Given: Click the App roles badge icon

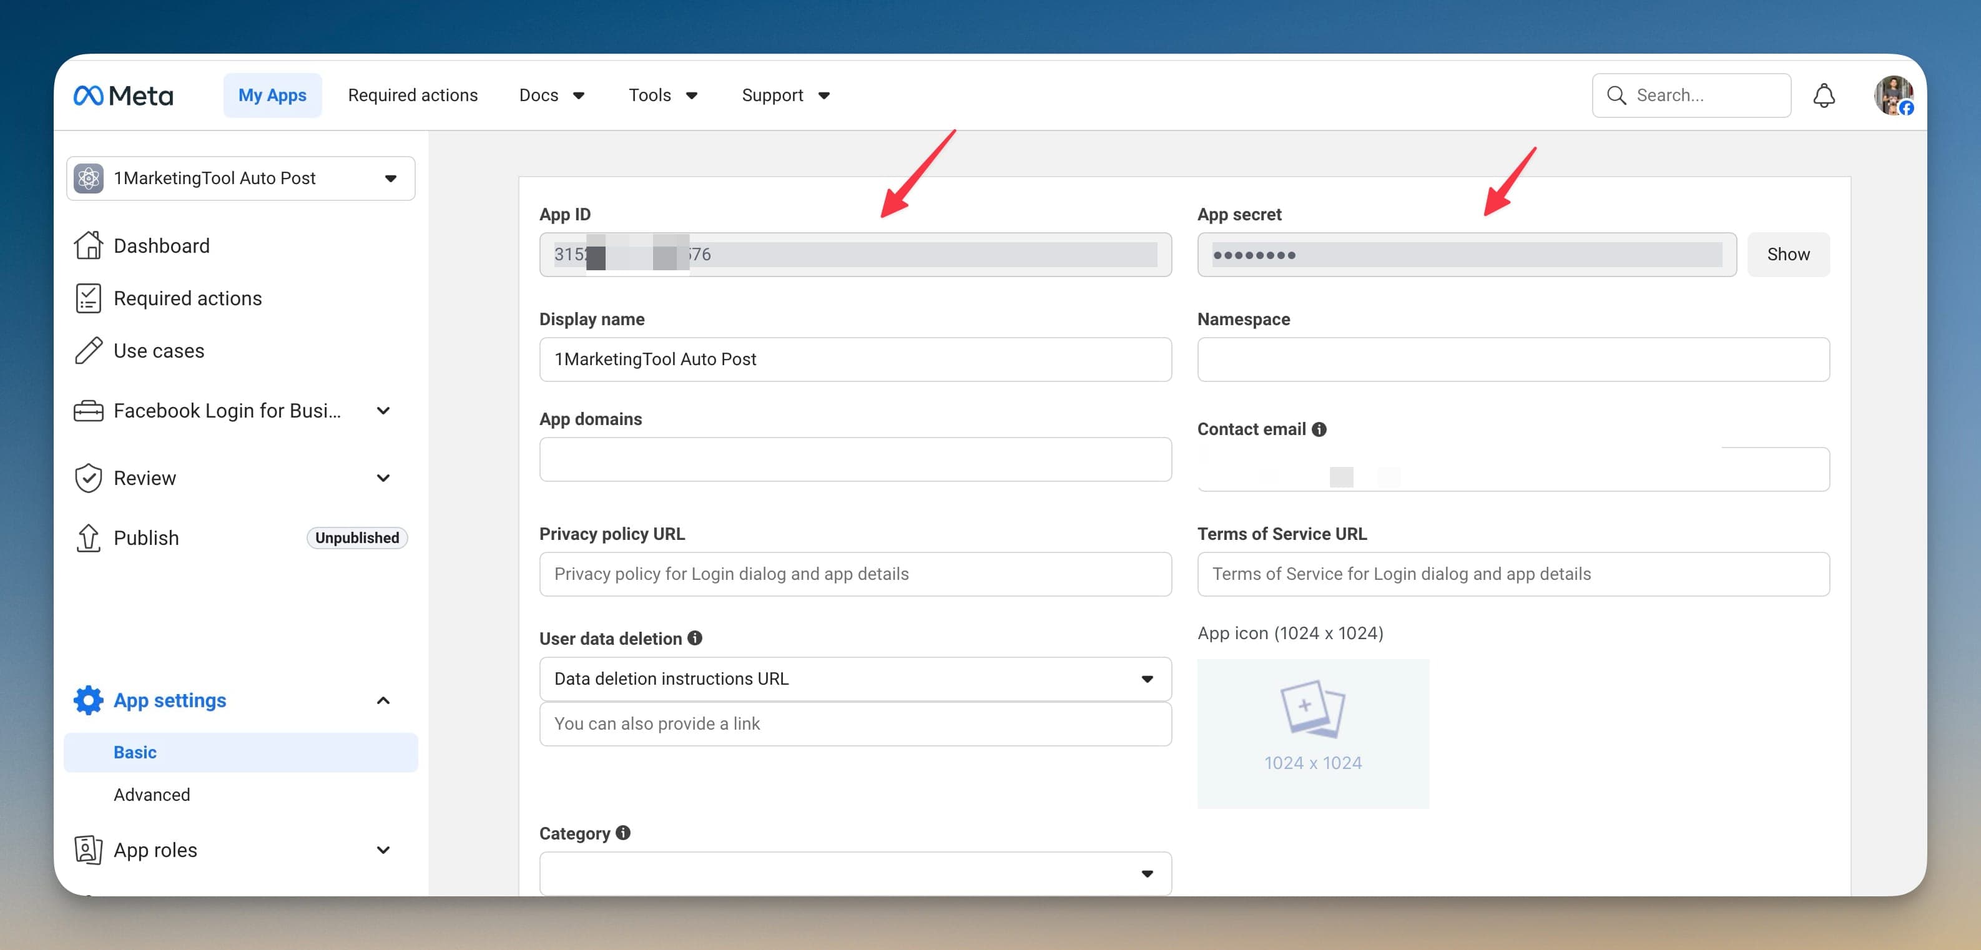Looking at the screenshot, I should coord(89,850).
